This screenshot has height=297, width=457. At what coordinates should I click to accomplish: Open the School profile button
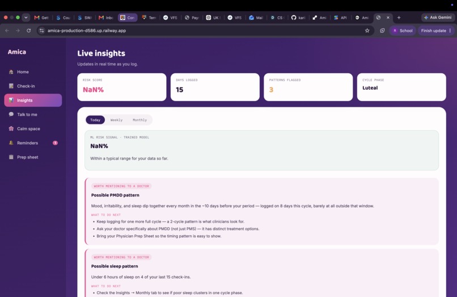[403, 30]
